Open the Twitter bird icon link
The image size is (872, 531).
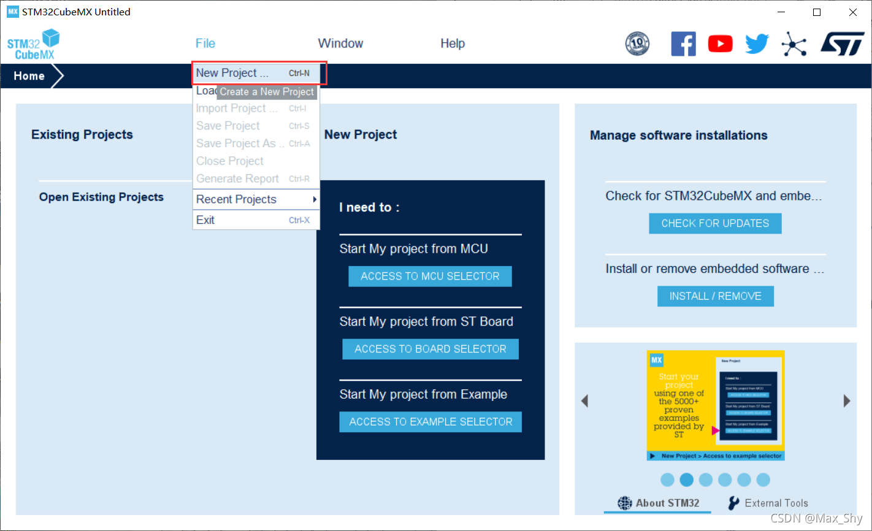point(757,44)
